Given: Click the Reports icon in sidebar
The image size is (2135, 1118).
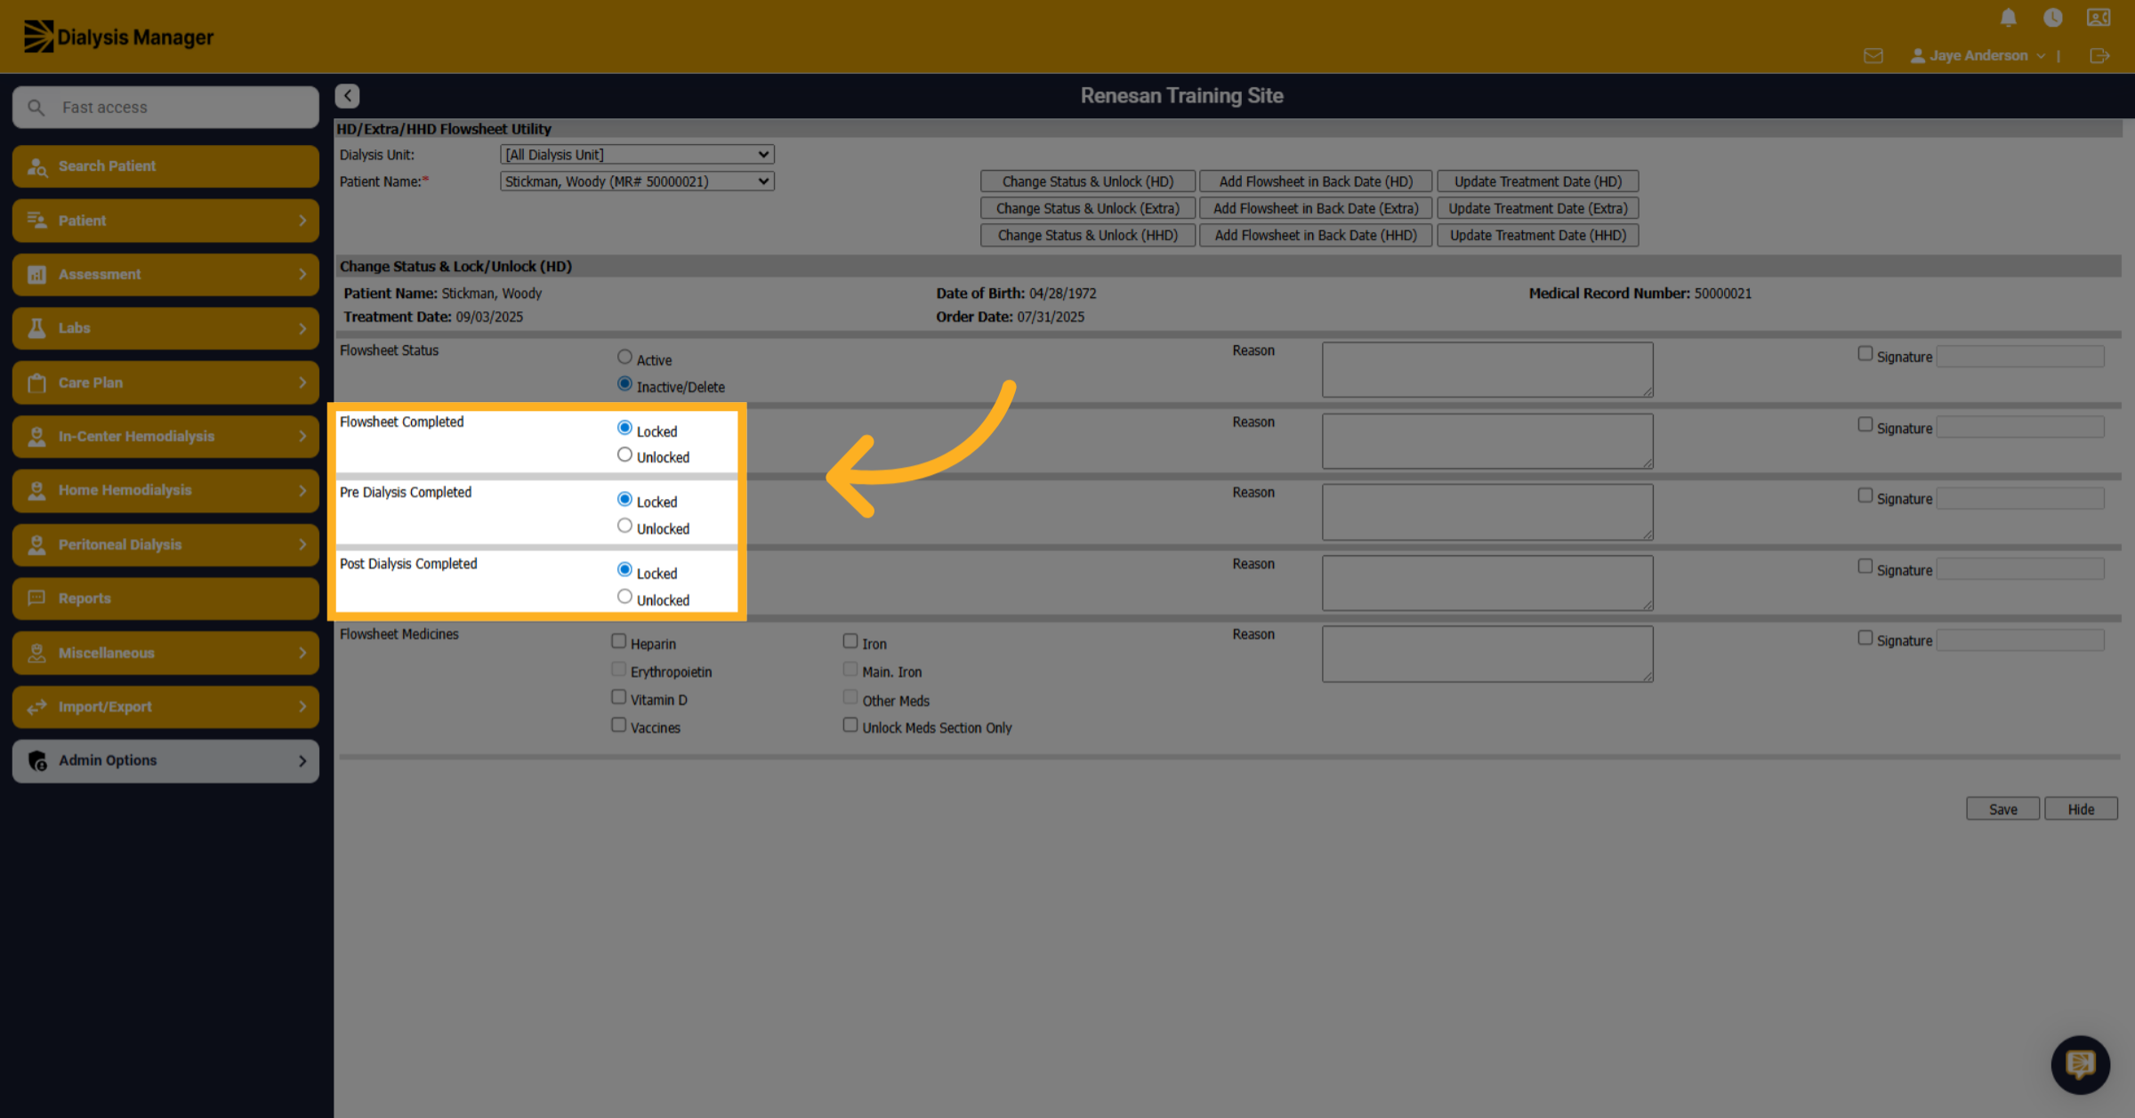Looking at the screenshot, I should 36,598.
